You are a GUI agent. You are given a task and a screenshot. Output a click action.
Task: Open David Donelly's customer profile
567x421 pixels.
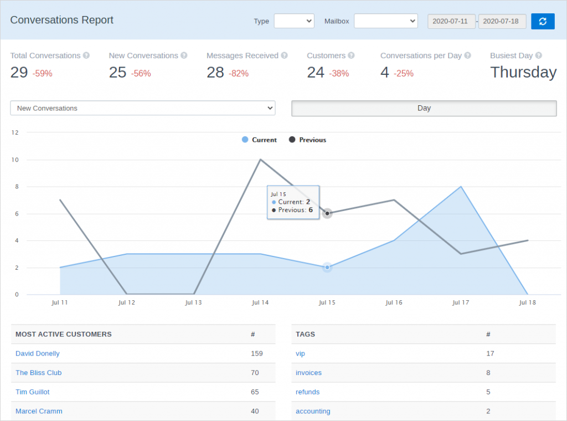(37, 353)
